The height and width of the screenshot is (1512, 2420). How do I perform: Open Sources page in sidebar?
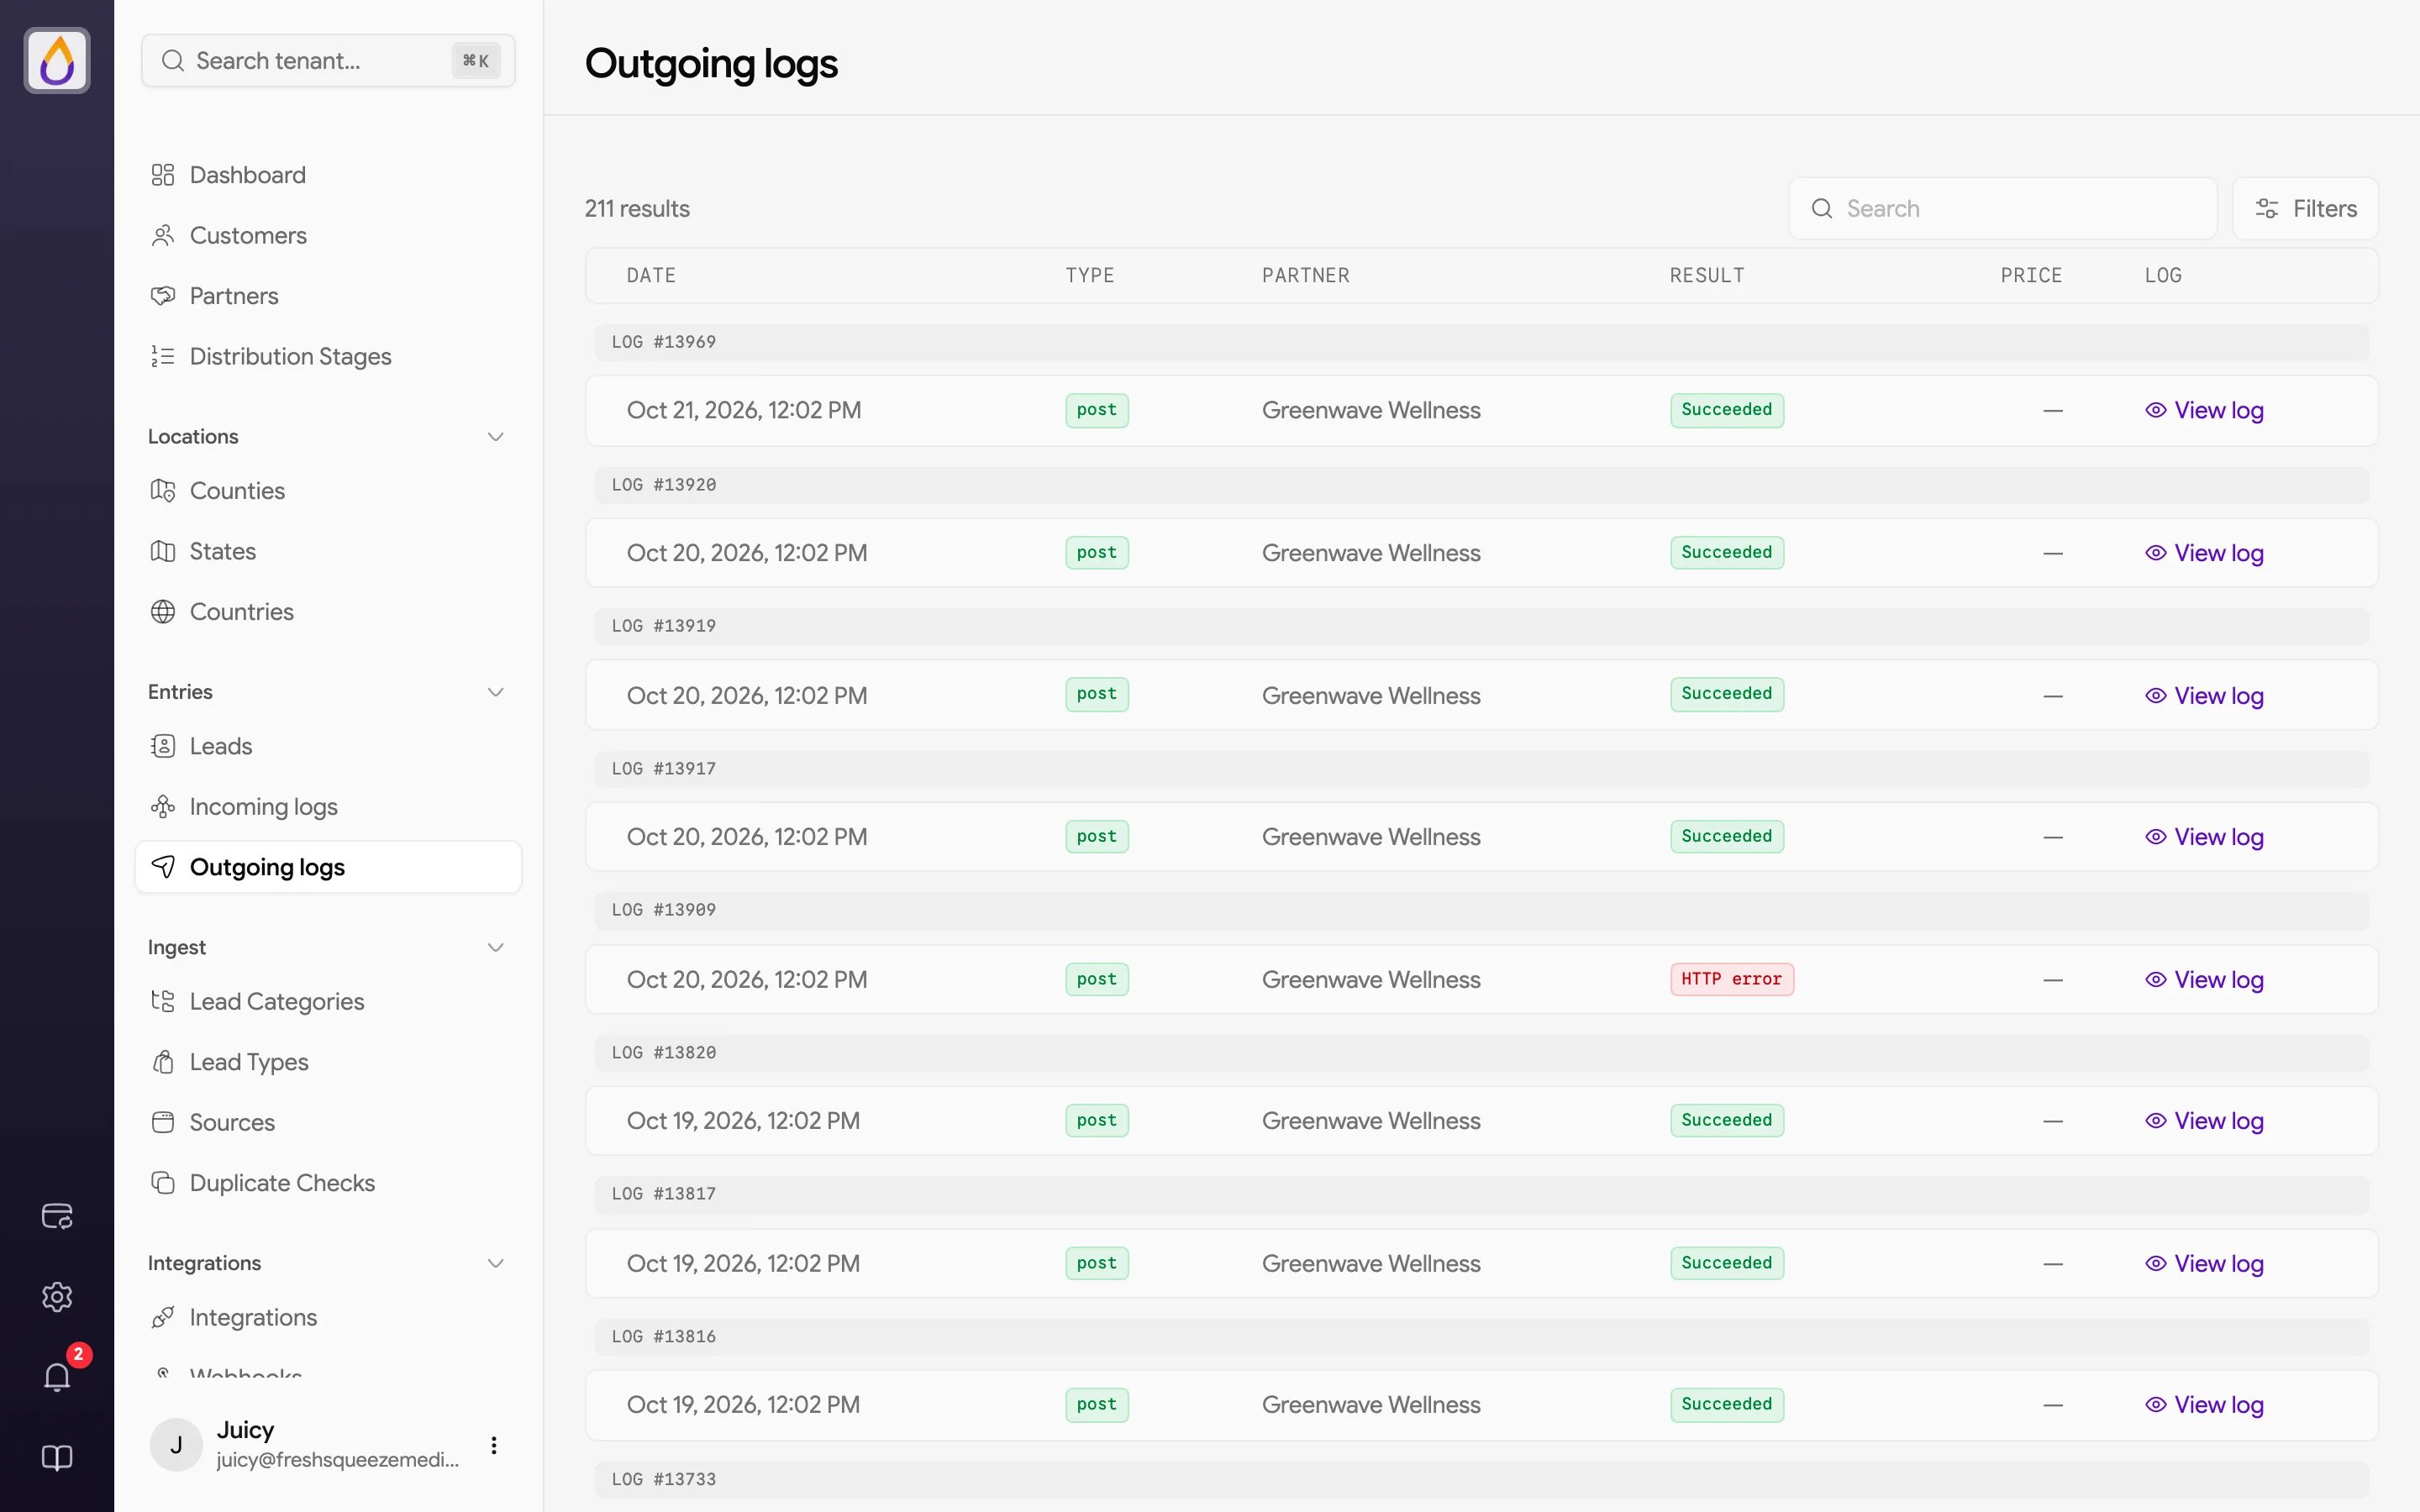[328, 1122]
